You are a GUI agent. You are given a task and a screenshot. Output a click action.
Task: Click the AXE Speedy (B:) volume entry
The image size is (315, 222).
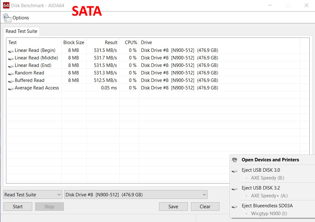tap(268, 178)
